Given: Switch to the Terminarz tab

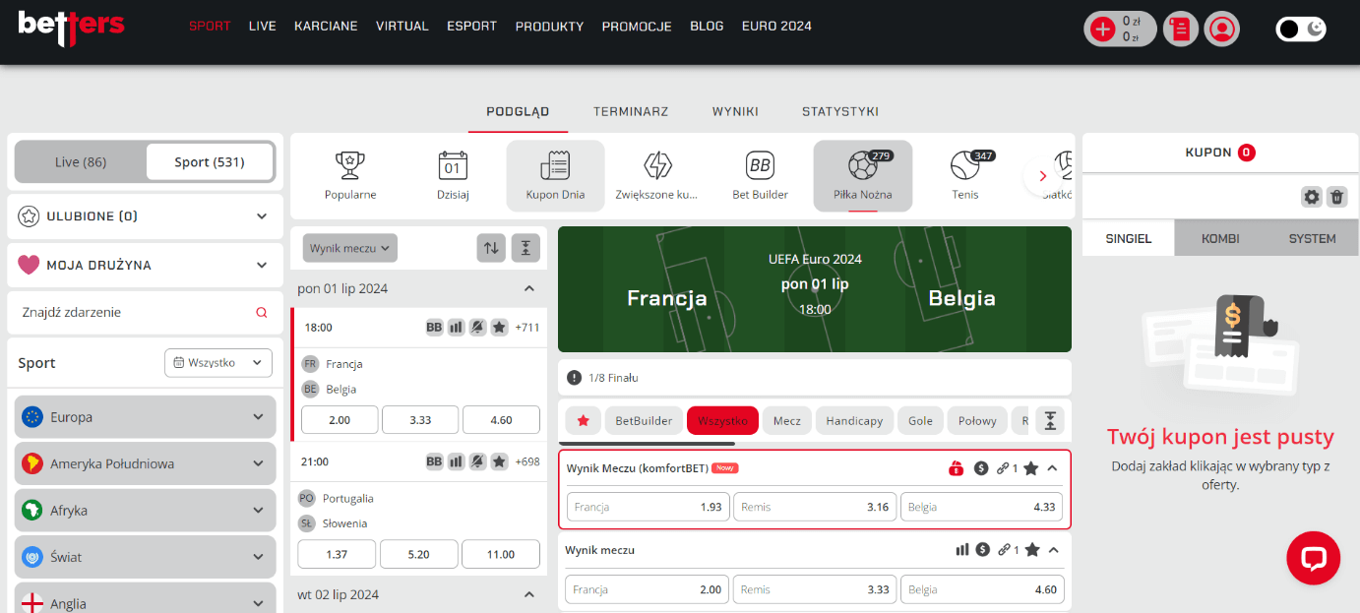Looking at the screenshot, I should 631,112.
